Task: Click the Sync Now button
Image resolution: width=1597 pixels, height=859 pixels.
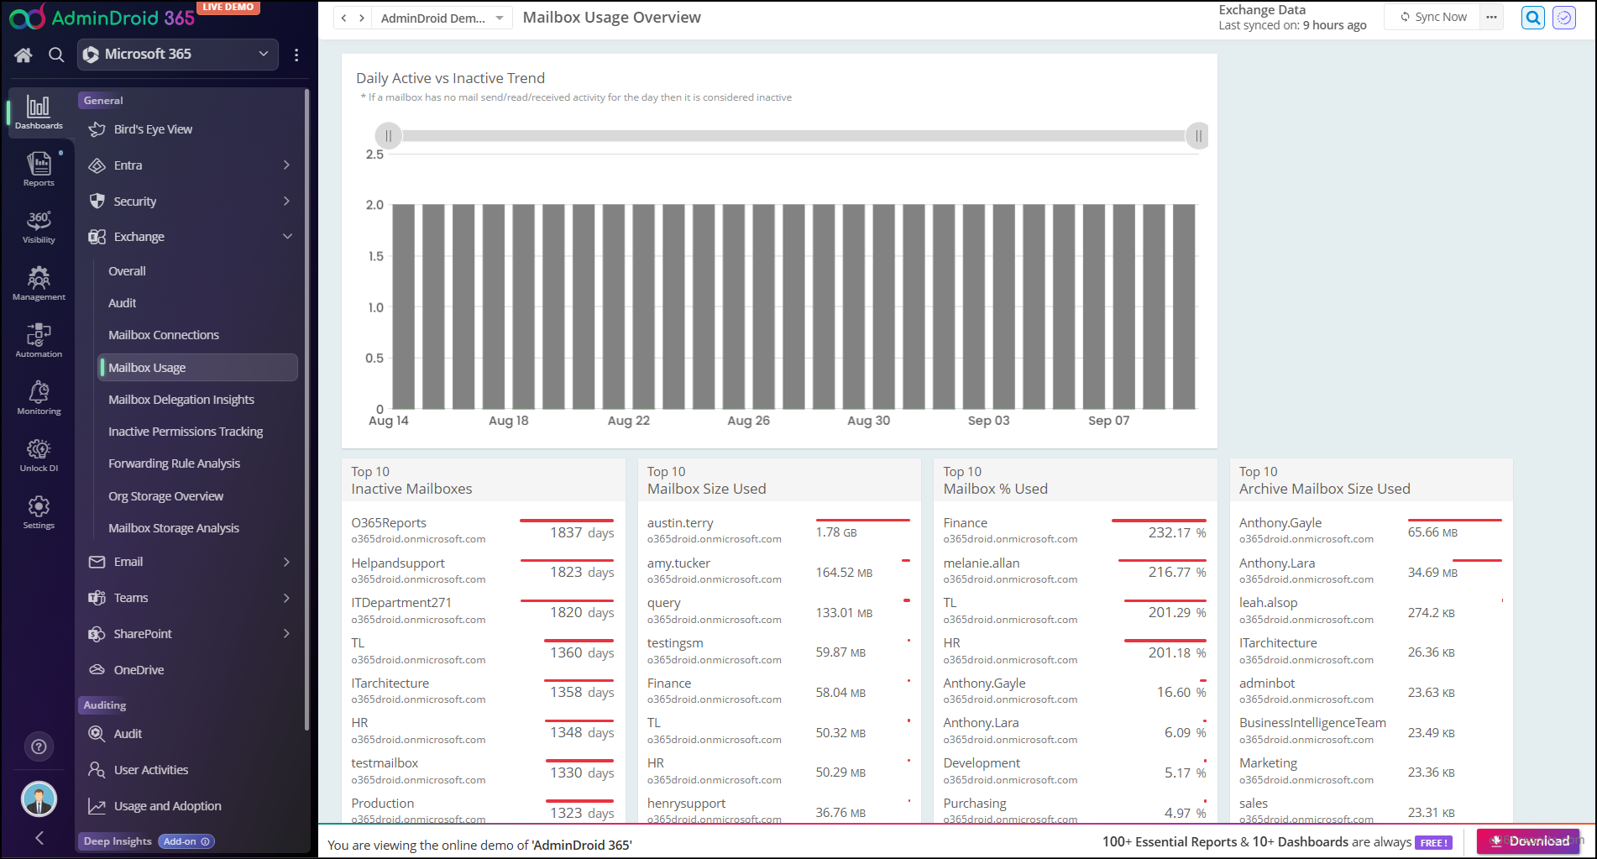Action: [1433, 17]
